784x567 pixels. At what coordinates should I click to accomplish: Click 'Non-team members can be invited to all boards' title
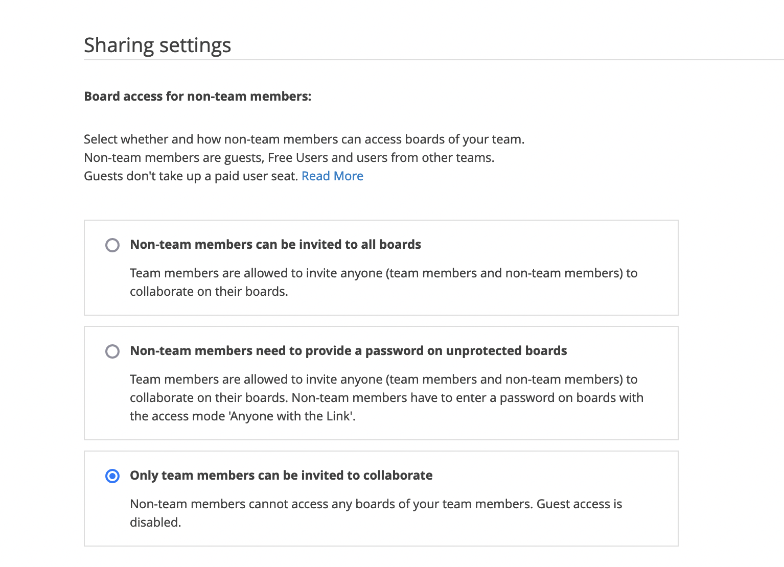click(275, 245)
